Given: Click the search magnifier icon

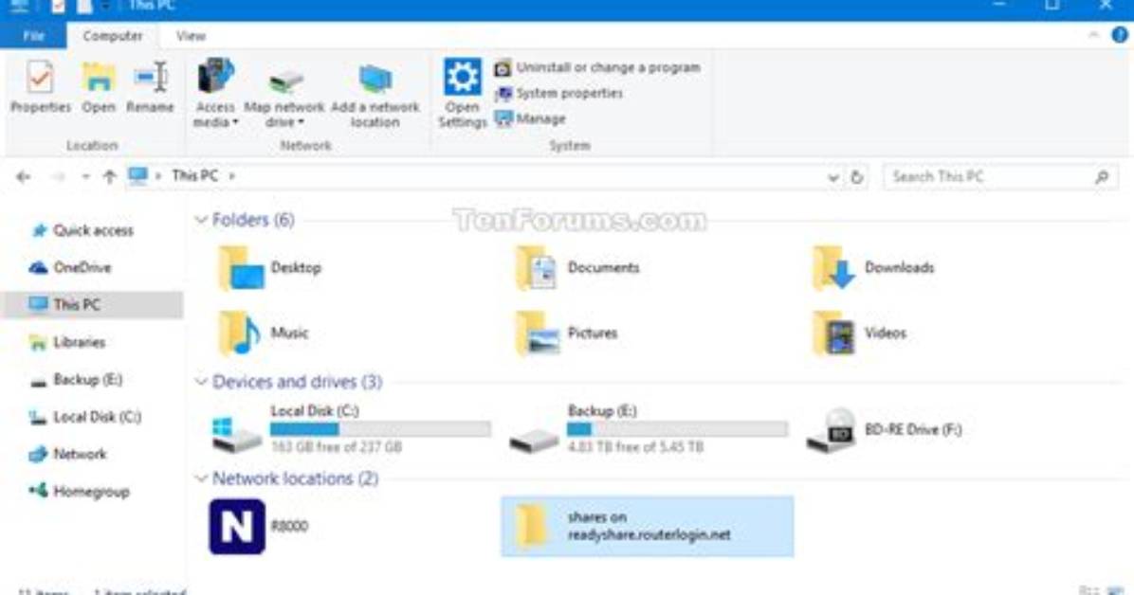Looking at the screenshot, I should (1102, 176).
